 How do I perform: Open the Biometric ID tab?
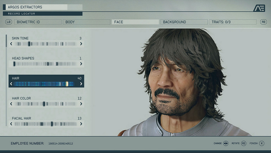click(x=38, y=22)
